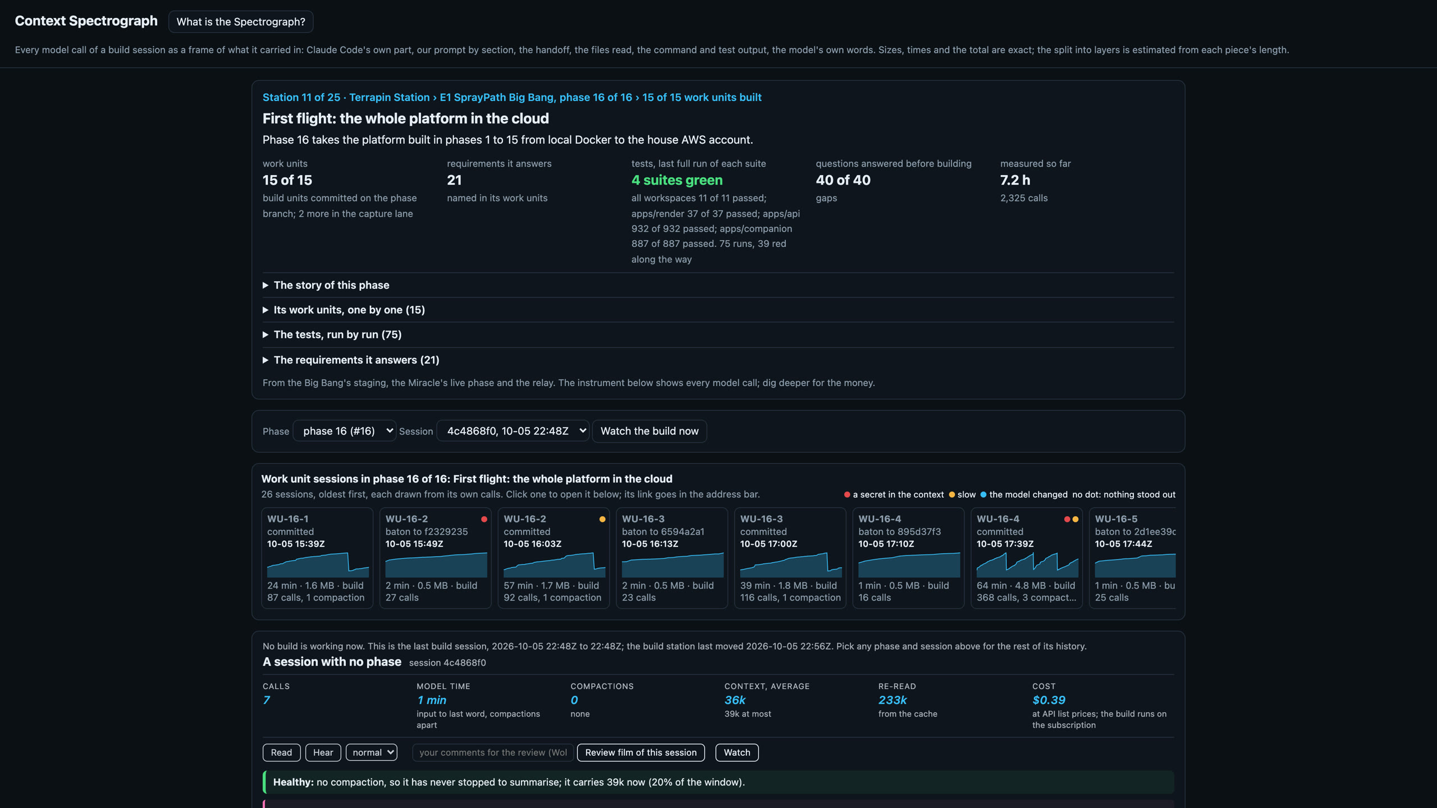The height and width of the screenshot is (808, 1437).
Task: Click the 'session 4c4868f0' label
Action: pyautogui.click(x=447, y=663)
